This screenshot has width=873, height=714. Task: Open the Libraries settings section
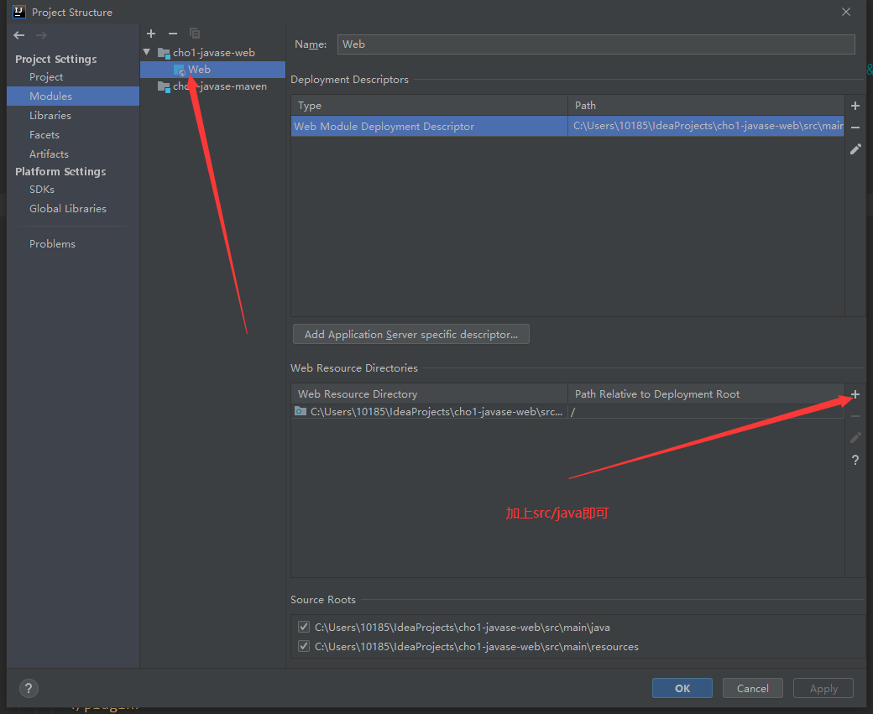(50, 116)
